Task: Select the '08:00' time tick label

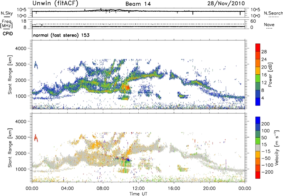Action: pyautogui.click(x=103, y=189)
